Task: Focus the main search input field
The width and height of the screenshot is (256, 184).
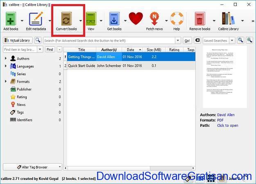Action: [109, 40]
